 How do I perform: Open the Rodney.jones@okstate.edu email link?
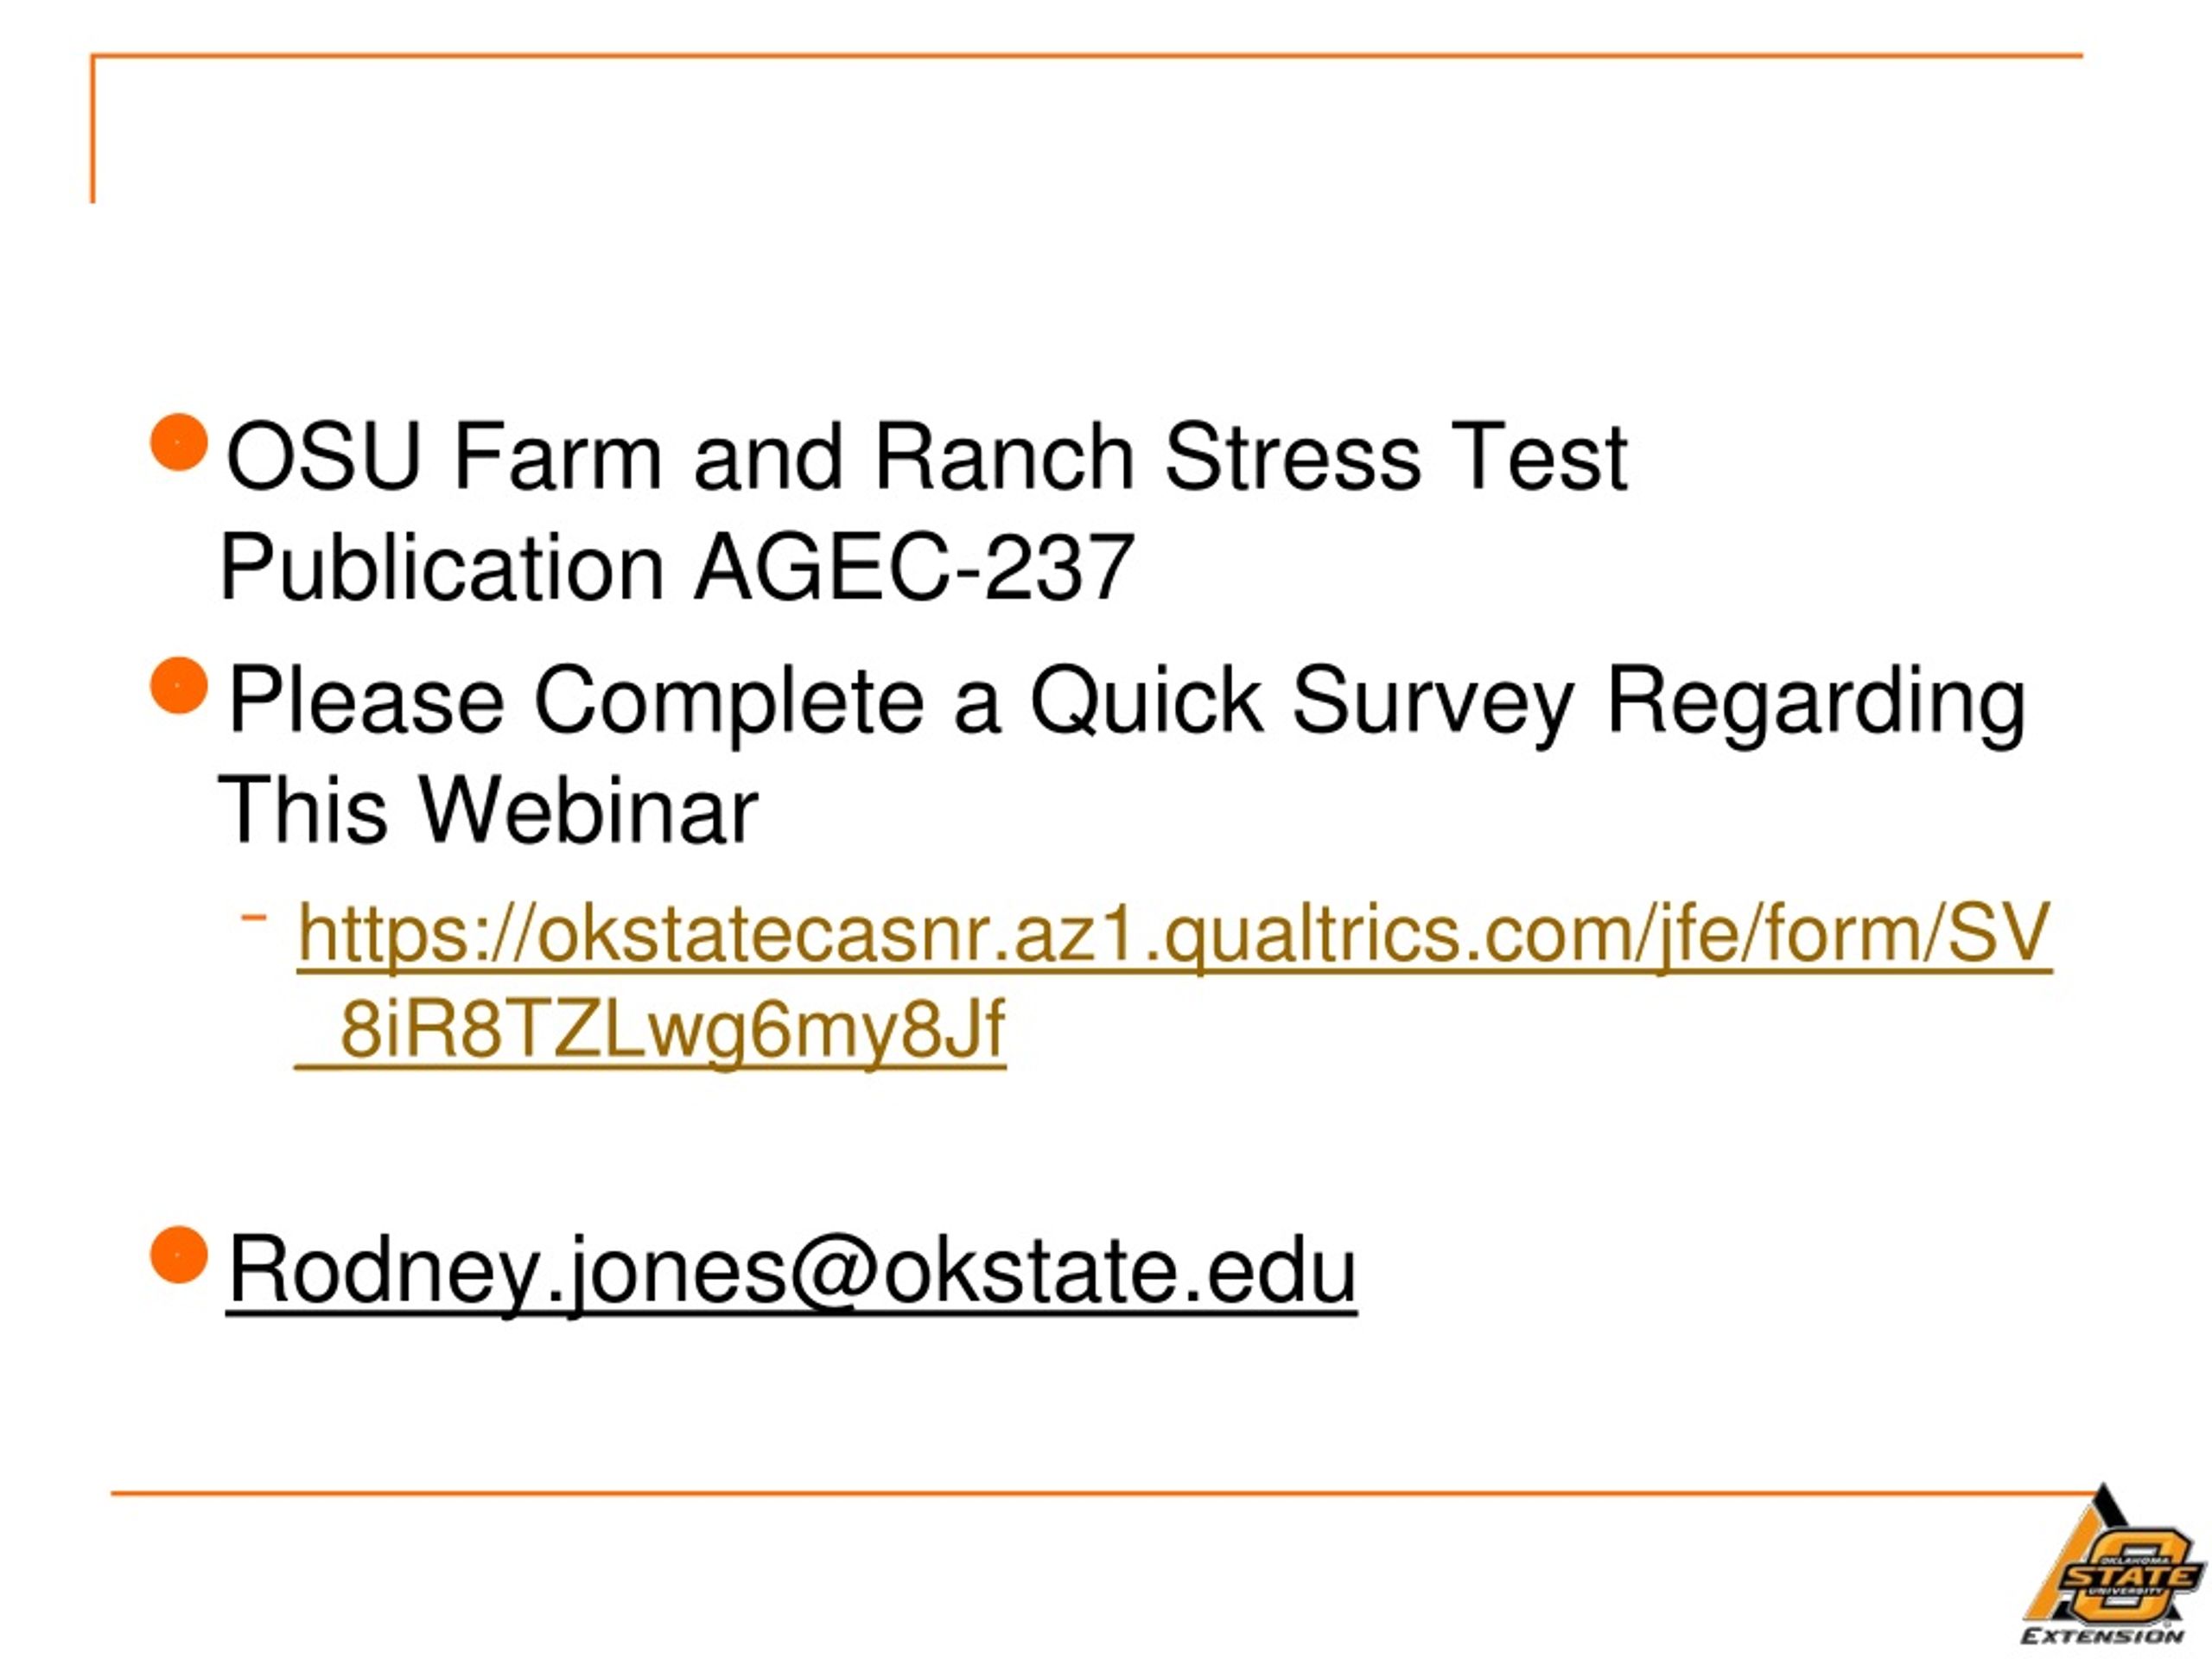[x=792, y=1271]
